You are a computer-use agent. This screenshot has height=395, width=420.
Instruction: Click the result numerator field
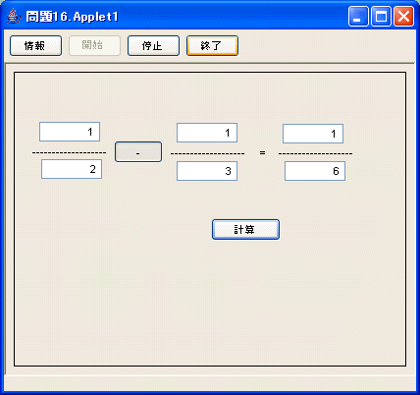[x=313, y=134]
